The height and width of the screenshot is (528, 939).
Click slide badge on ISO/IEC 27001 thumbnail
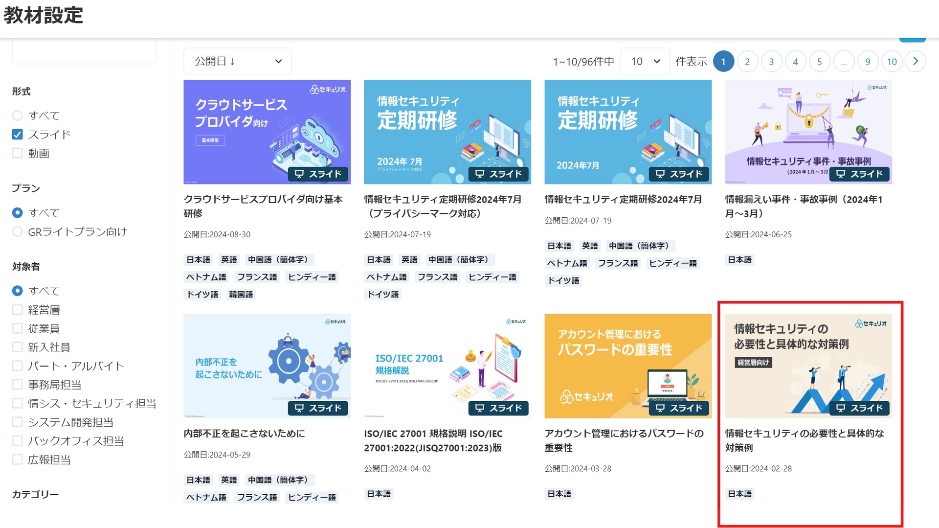(x=498, y=408)
